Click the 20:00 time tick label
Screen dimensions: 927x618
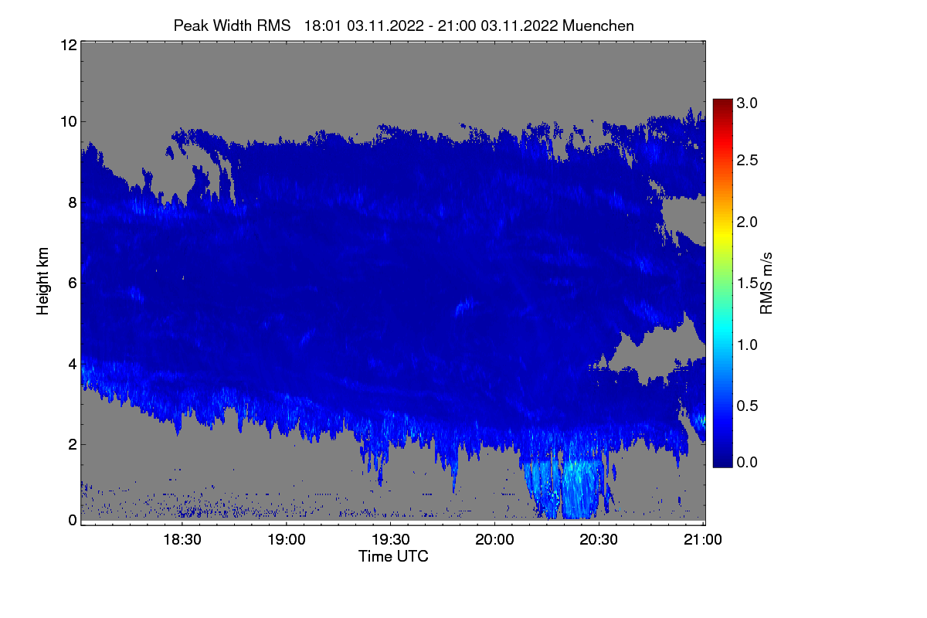[495, 540]
